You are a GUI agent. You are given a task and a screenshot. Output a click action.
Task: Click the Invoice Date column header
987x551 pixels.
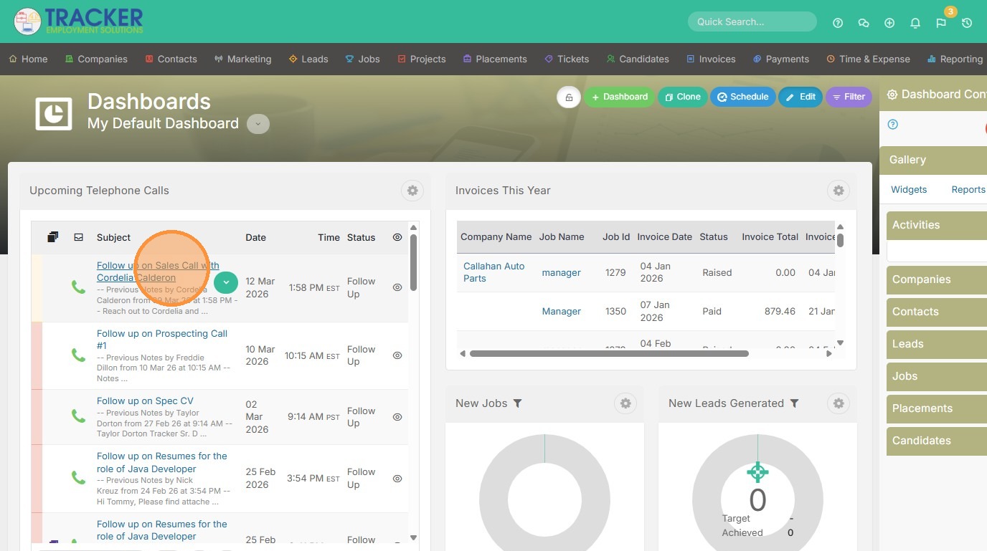pos(665,237)
